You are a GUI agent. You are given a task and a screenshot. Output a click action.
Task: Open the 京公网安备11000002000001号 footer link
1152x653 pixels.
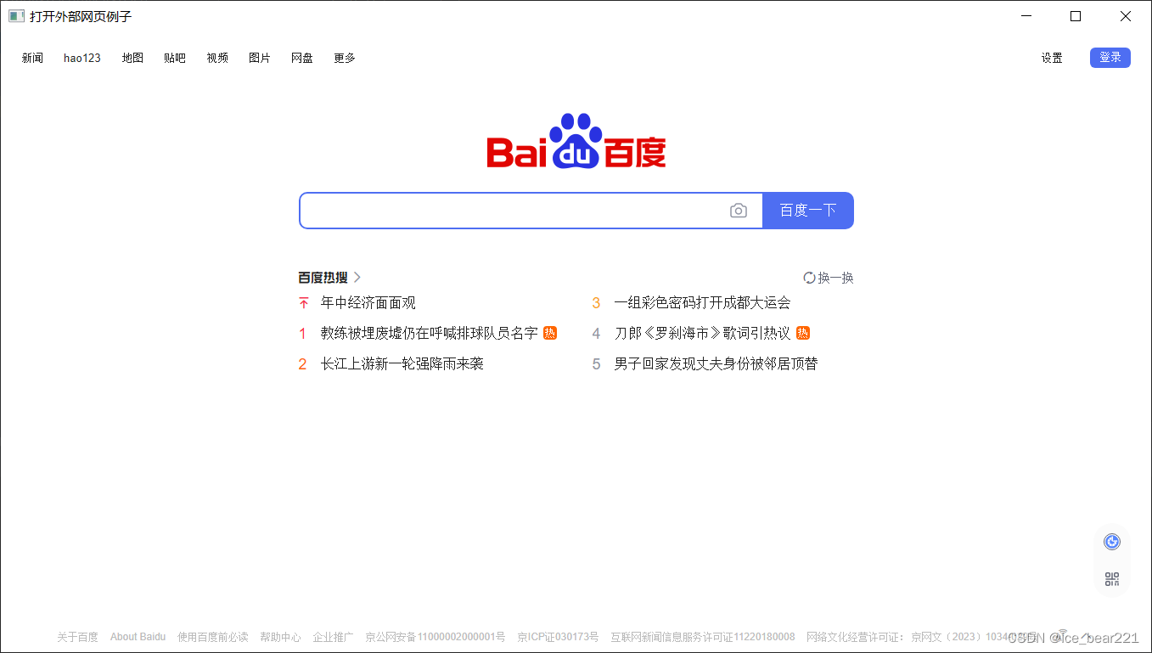coord(435,637)
